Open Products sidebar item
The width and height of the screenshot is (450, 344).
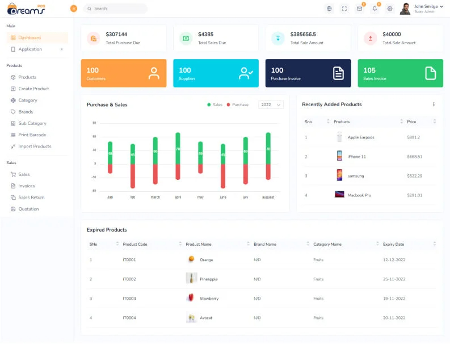click(x=27, y=77)
